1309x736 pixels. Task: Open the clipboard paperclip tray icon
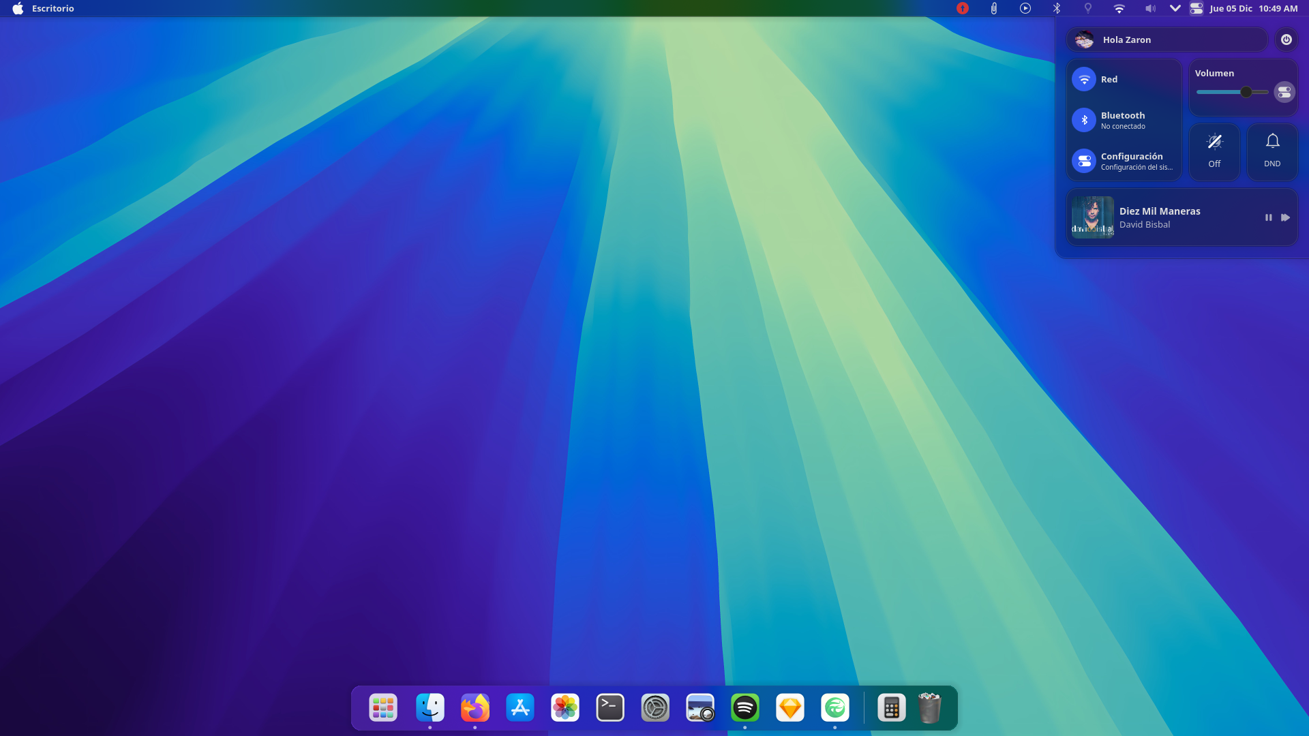pos(994,8)
